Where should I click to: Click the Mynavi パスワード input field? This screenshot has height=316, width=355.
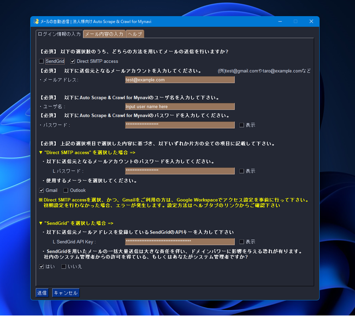(x=179, y=125)
